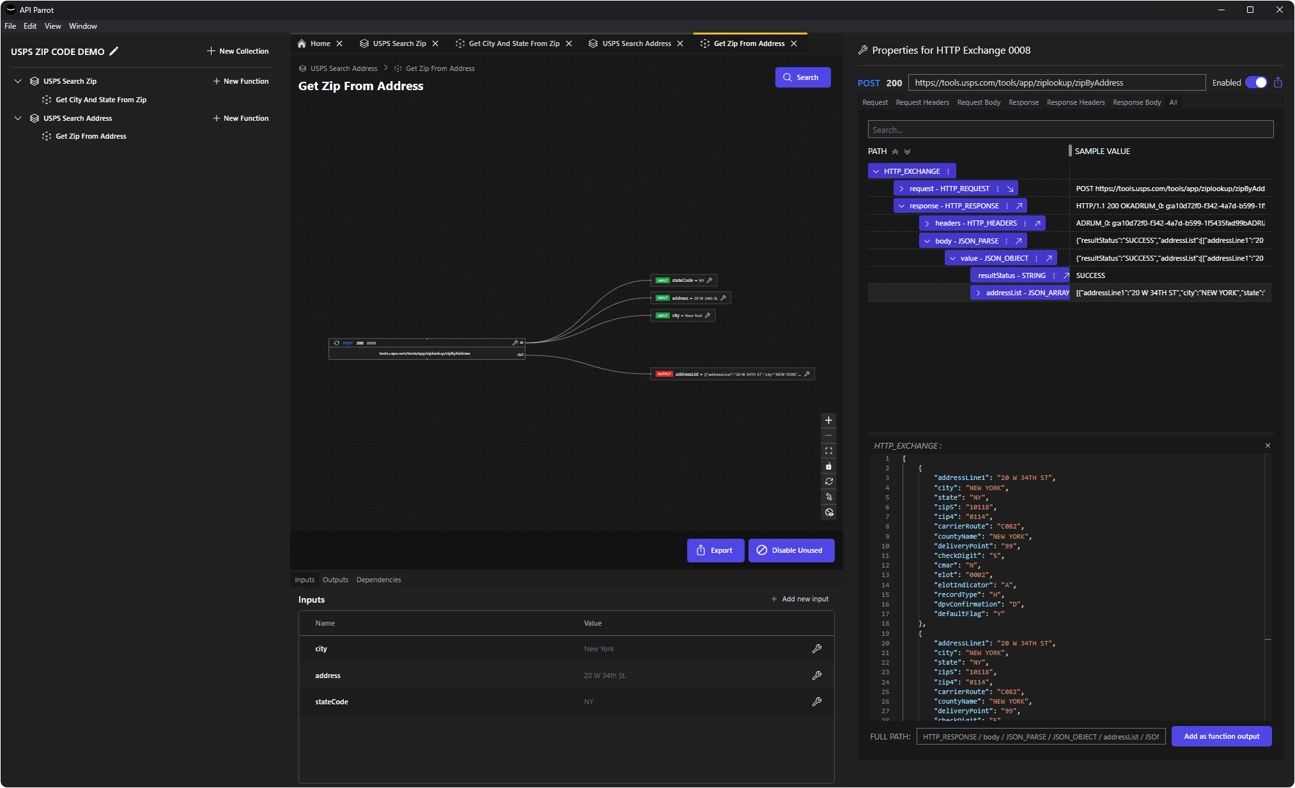
Task: Expand the request HTTP_REQUEST node
Action: tap(901, 189)
